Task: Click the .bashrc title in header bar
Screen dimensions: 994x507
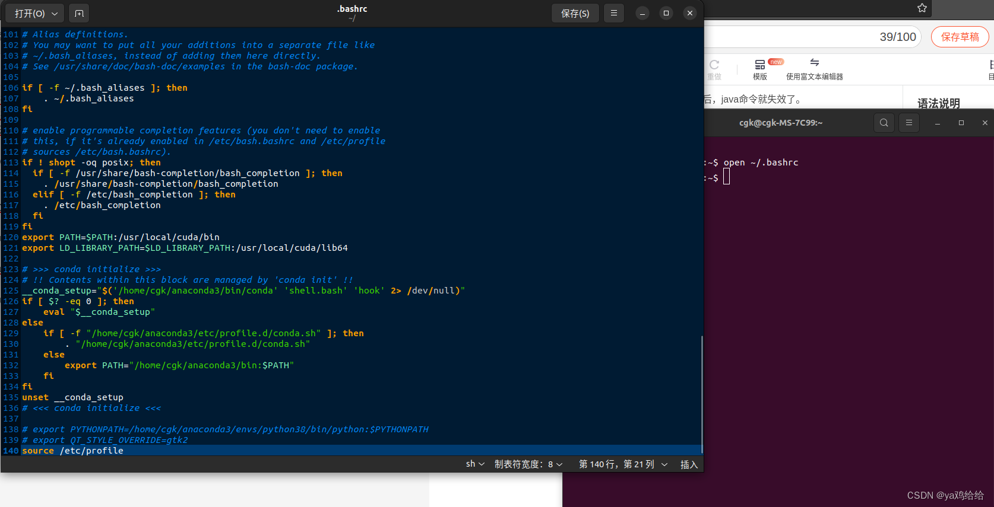Action: 352,9
